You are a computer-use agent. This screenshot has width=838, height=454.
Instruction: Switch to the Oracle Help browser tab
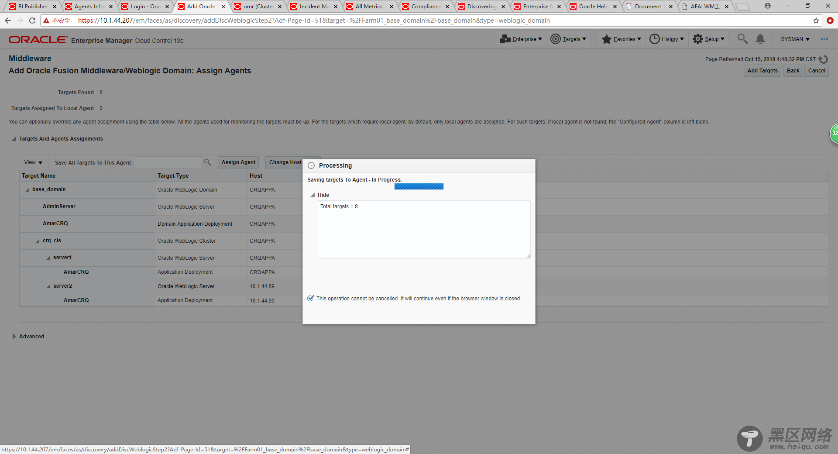point(593,7)
